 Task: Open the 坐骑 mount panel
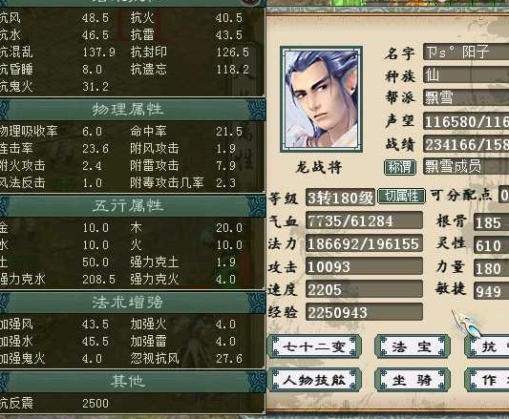[413, 380]
